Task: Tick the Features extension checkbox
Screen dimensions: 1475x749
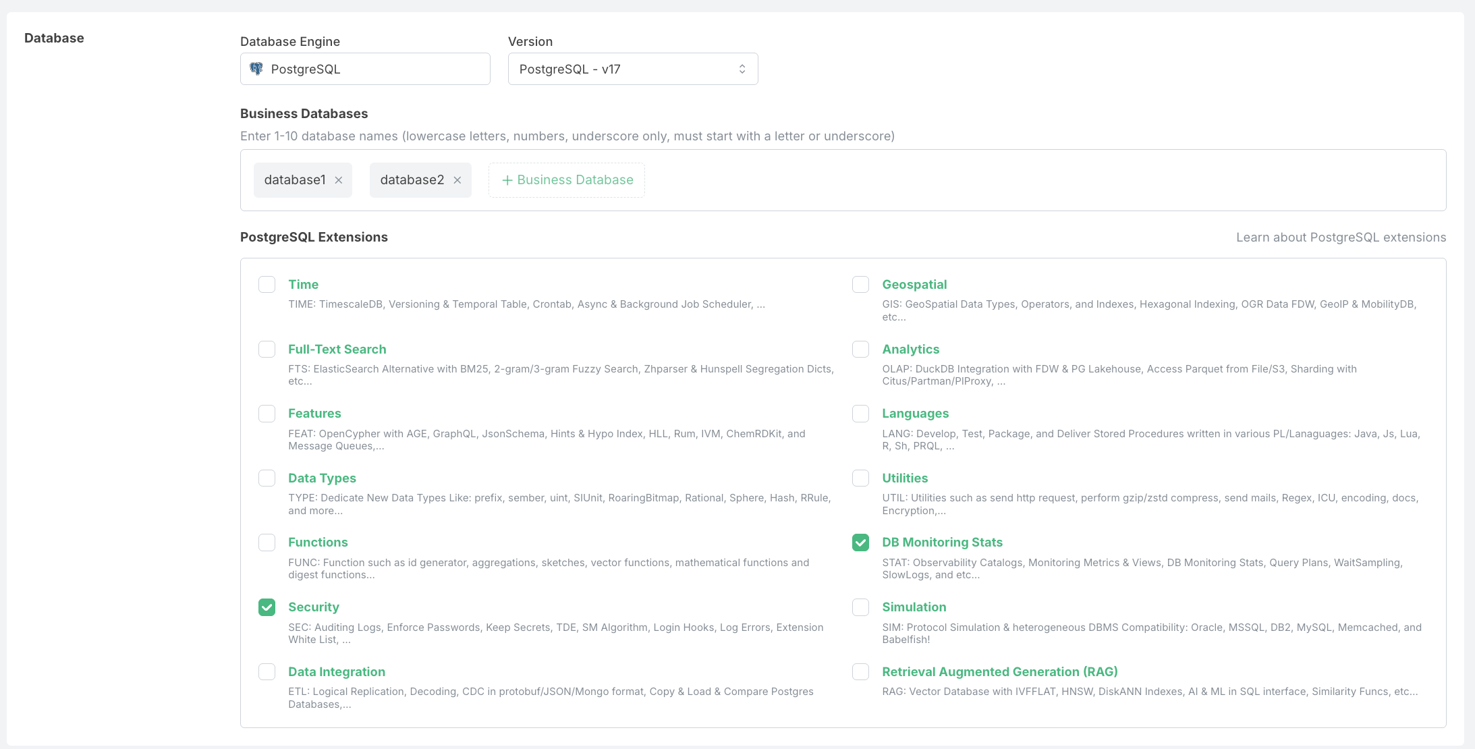Action: click(x=267, y=413)
